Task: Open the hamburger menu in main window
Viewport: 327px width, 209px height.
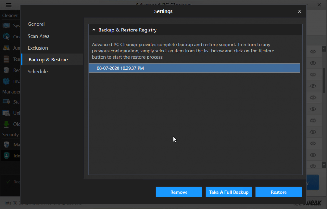Action: (9, 5)
